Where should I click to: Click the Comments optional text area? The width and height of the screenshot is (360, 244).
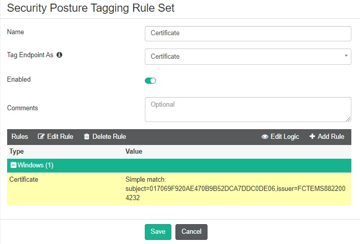coord(248,109)
